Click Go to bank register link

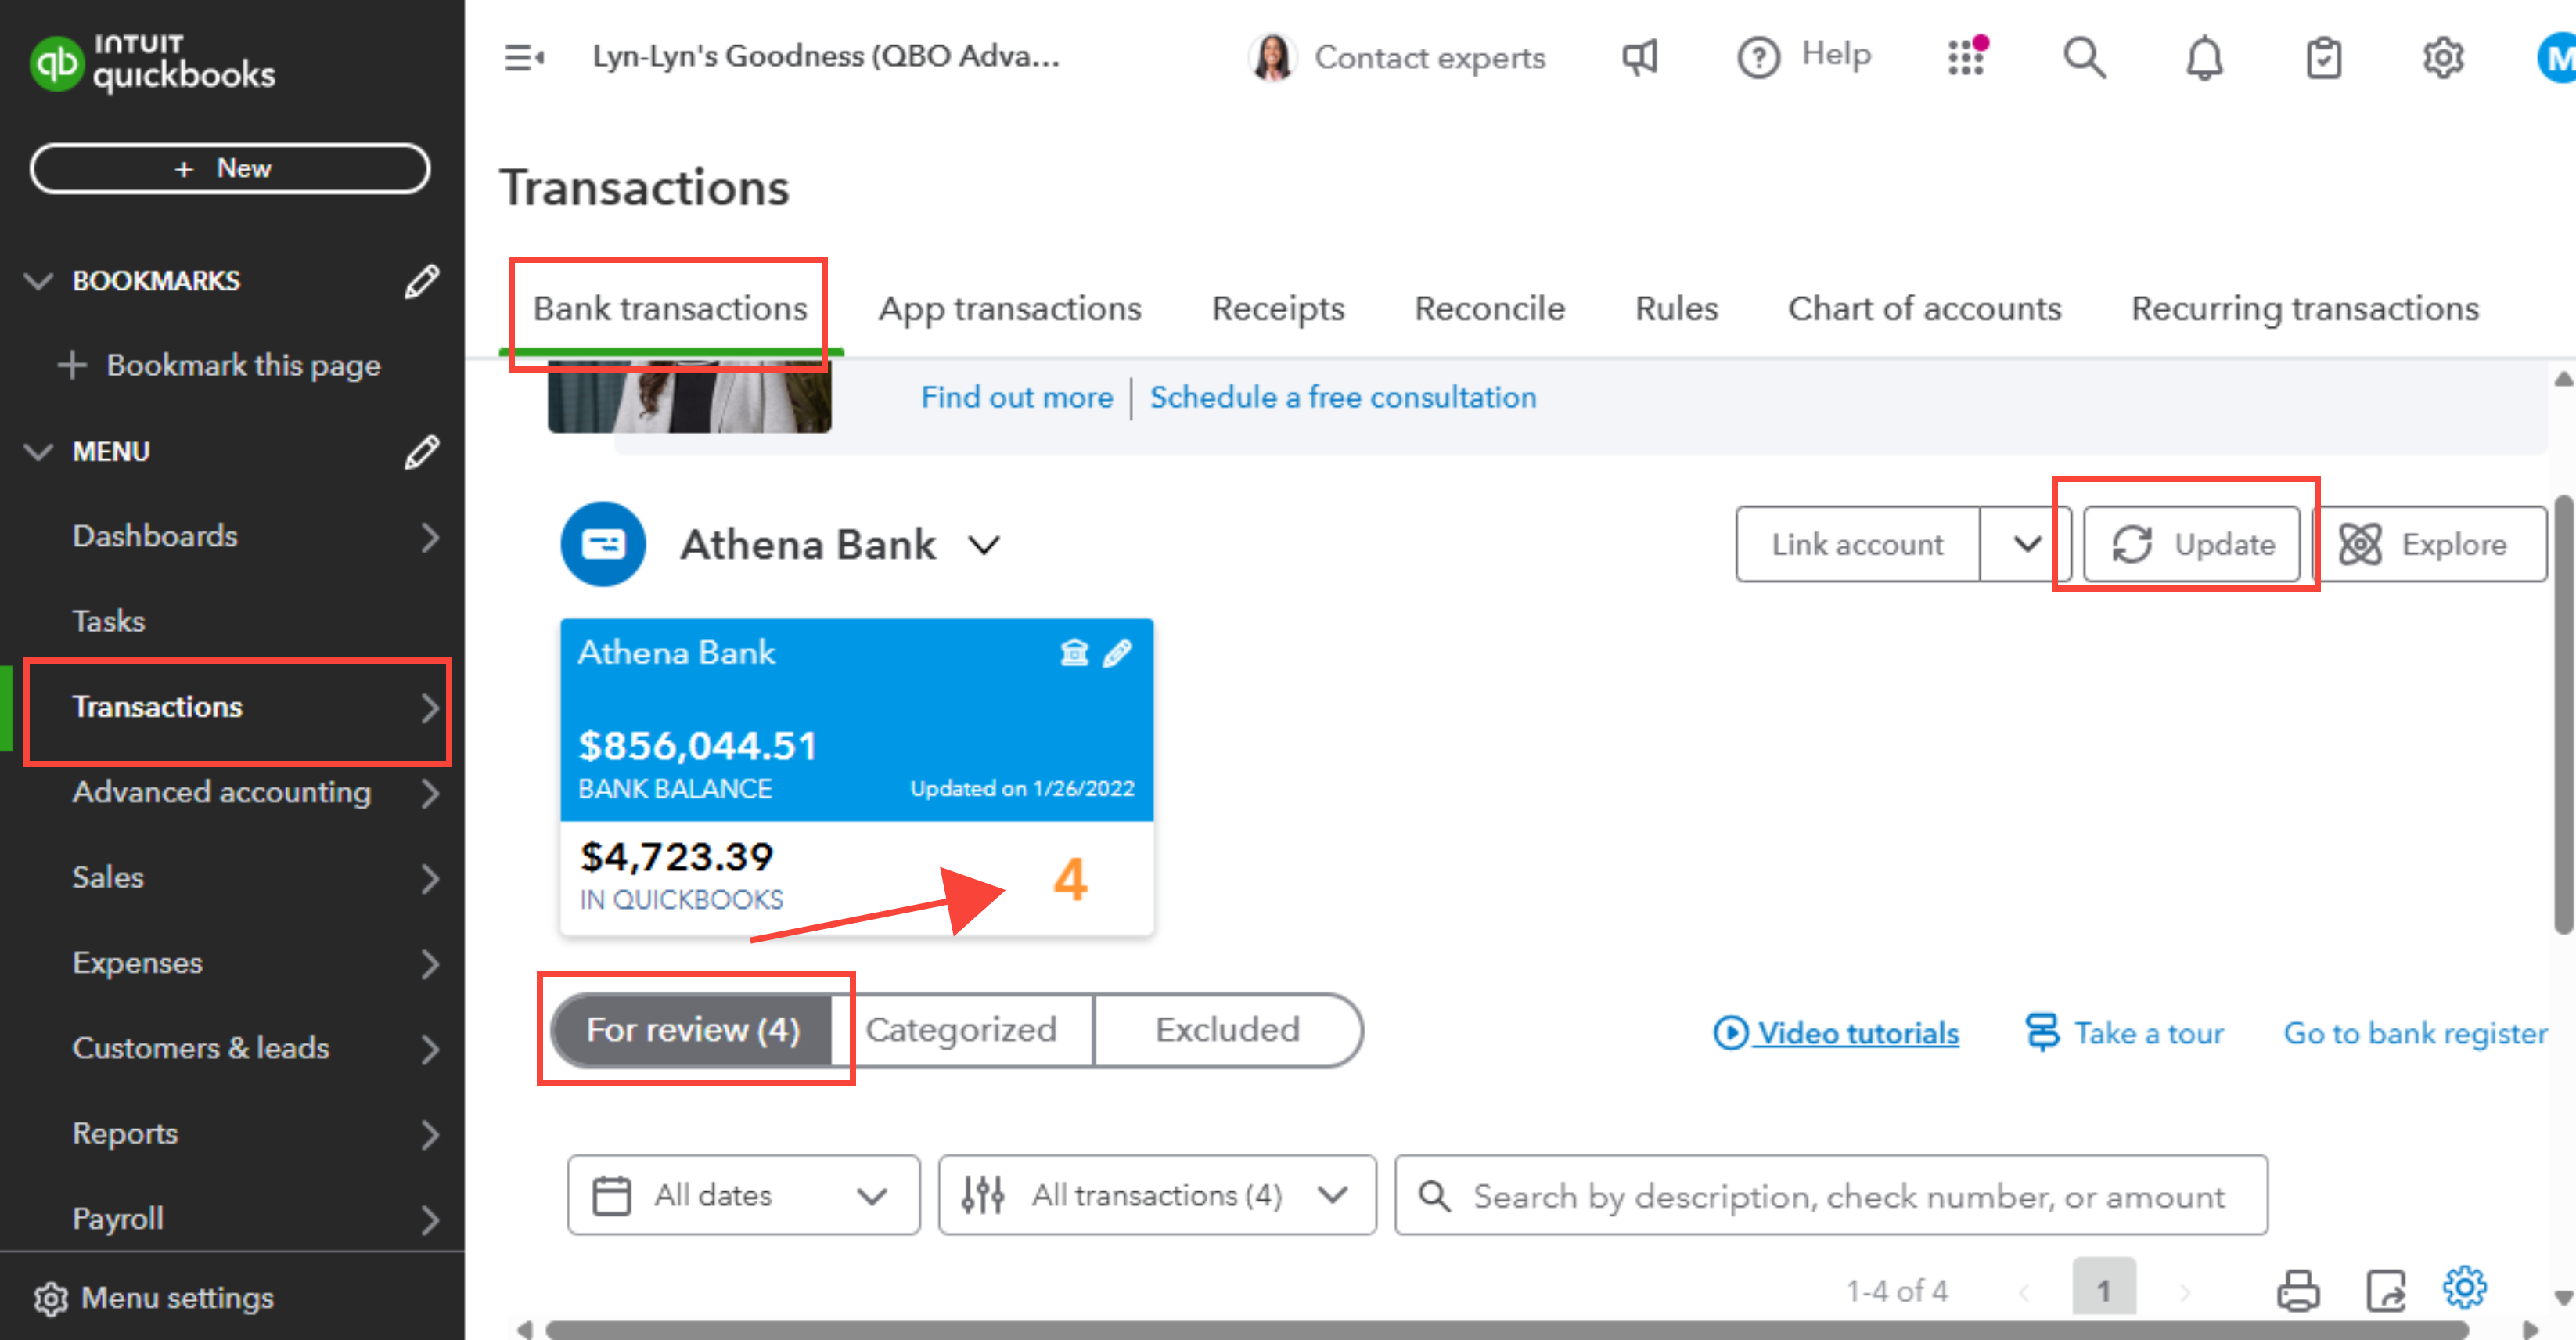pos(2415,1033)
